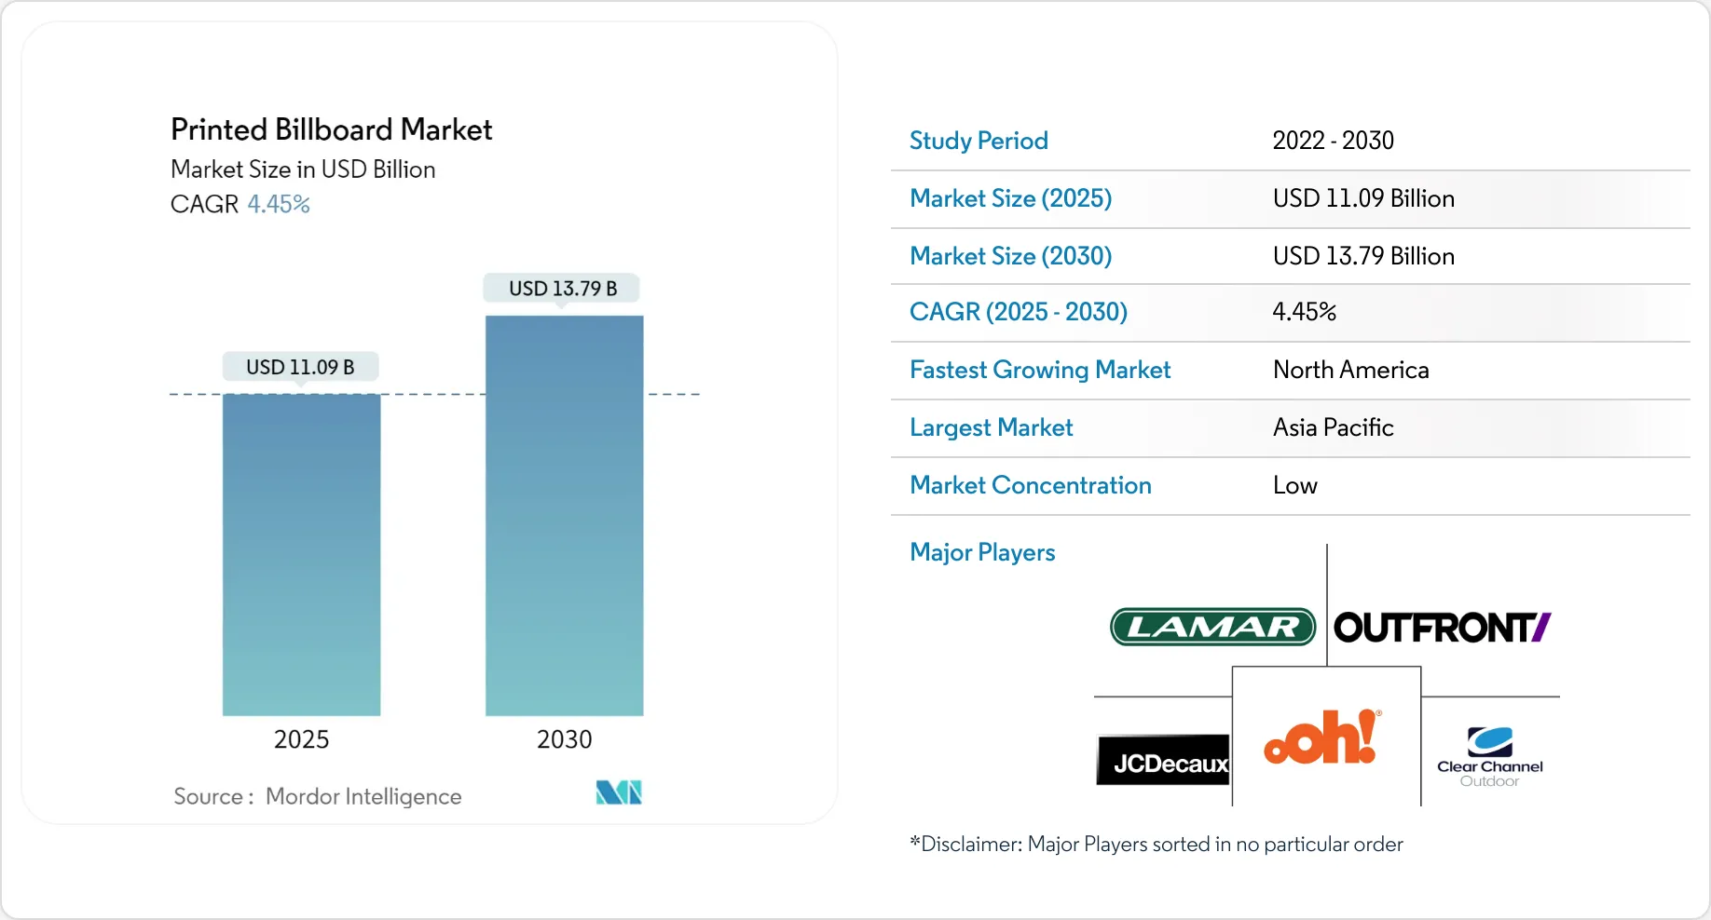Viewport: 1711px width, 920px height.
Task: Select the 2030 market size bar
Action: 564,516
